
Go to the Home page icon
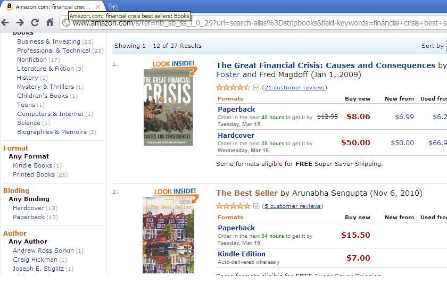[49, 22]
